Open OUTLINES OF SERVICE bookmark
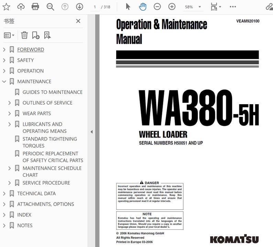Viewport: 273px width, 247px height. coord(47,103)
